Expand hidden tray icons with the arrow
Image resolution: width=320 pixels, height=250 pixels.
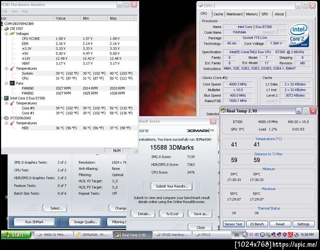point(245,235)
